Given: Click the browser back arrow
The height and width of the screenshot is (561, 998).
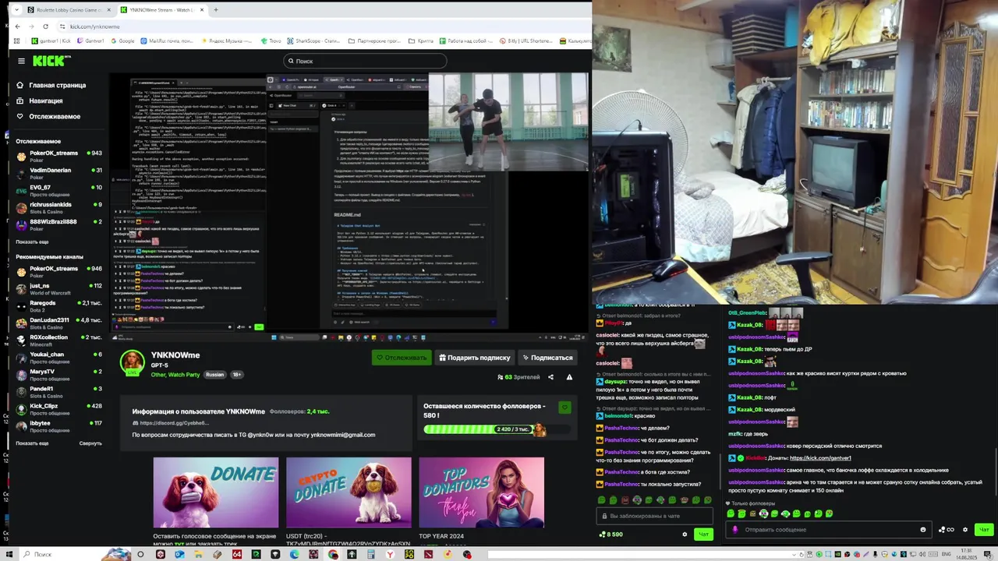Looking at the screenshot, I should (x=18, y=26).
